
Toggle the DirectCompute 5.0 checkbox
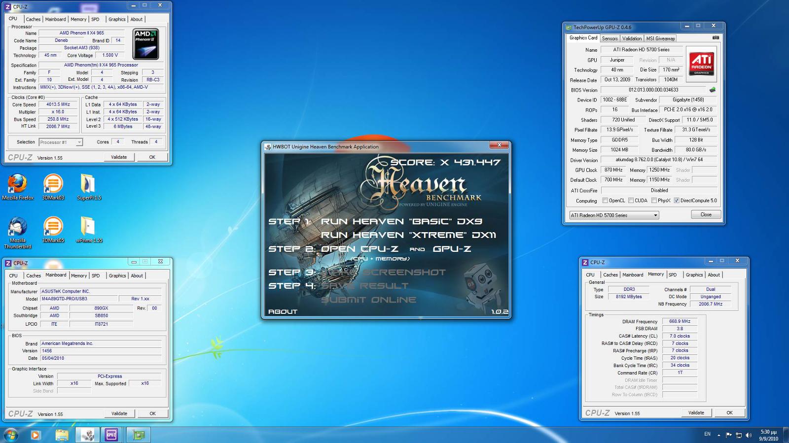tap(677, 201)
